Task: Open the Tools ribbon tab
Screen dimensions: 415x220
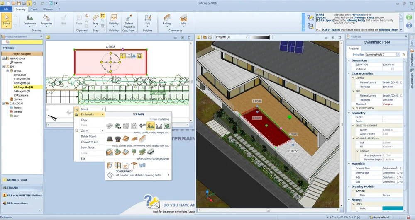Action: point(34,9)
